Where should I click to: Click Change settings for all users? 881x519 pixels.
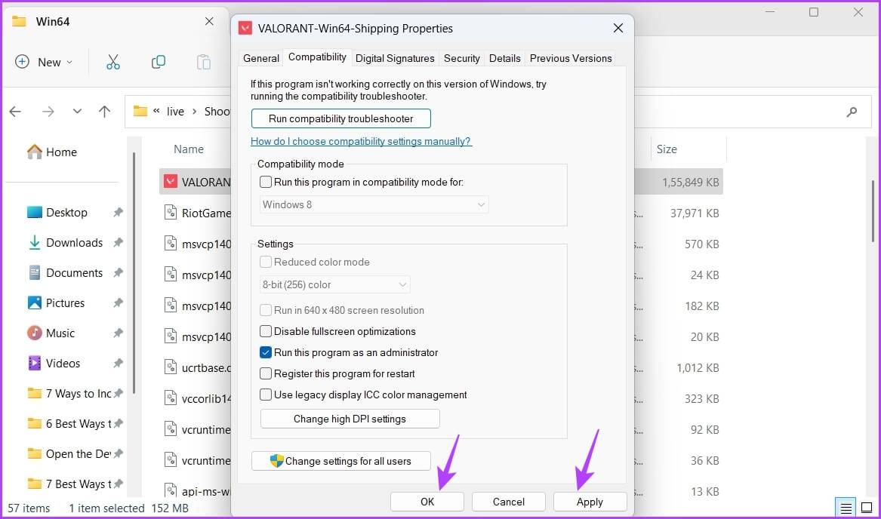pos(341,461)
